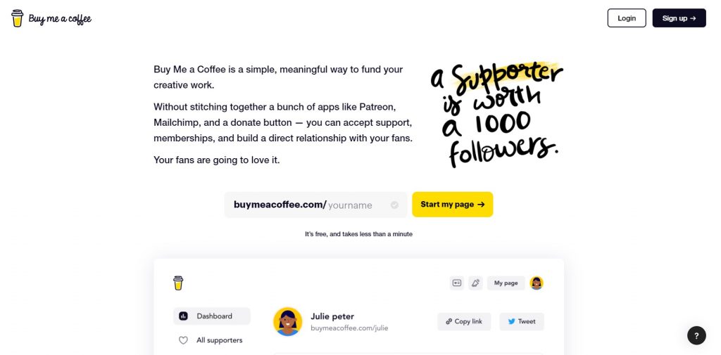The width and height of the screenshot is (721, 355).
Task: Click the yellow Start my page button
Action: [x=452, y=205]
